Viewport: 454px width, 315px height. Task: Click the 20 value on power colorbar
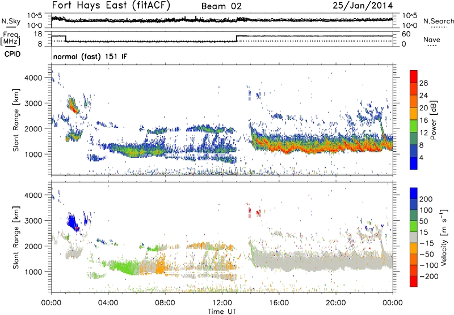tap(423, 108)
